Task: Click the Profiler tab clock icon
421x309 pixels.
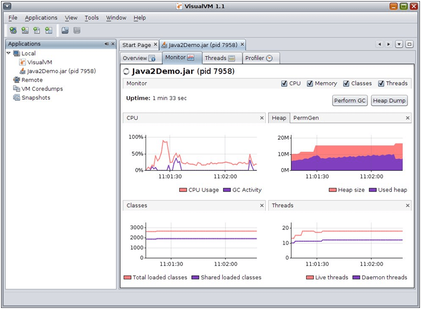Action: [x=269, y=58]
